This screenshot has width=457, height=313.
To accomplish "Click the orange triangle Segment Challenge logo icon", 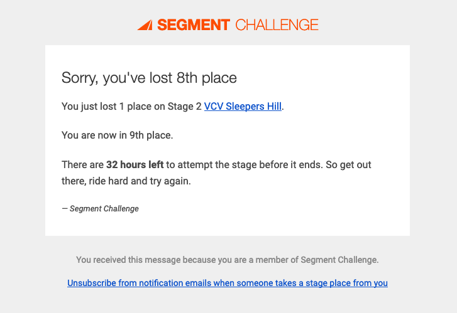I will 145,24.
